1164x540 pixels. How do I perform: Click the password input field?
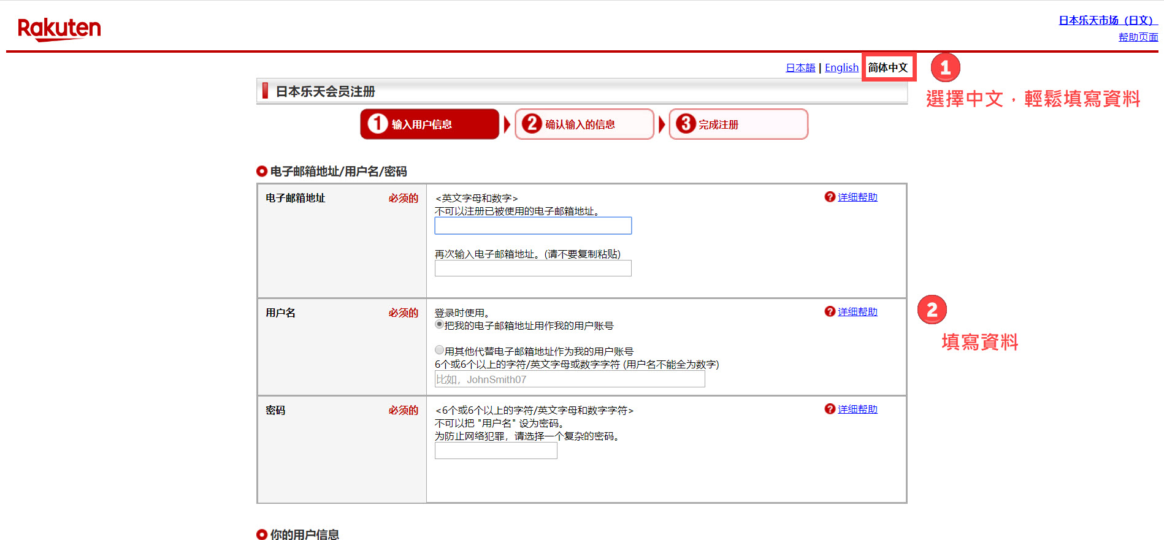(x=496, y=451)
